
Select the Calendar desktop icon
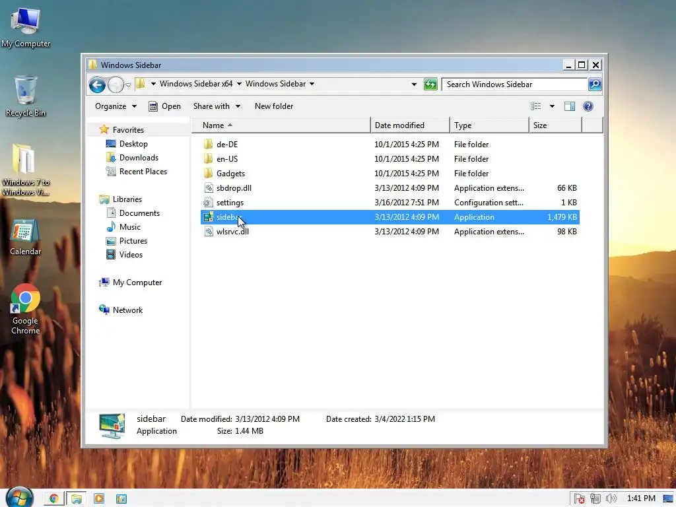(x=26, y=237)
